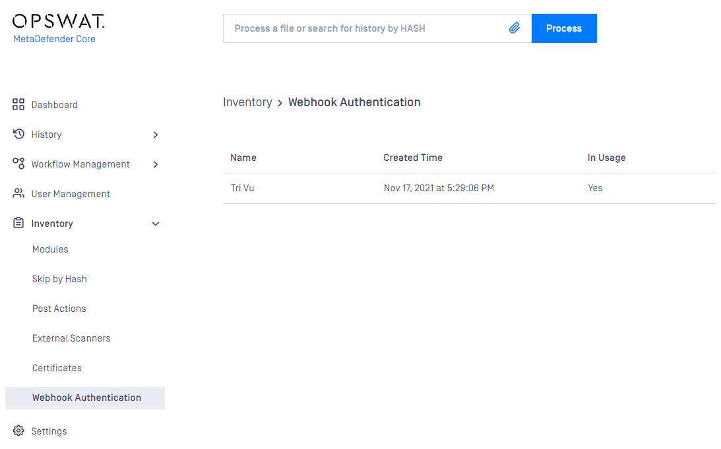The height and width of the screenshot is (449, 721).
Task: Click the Webhook Authentication breadcrumb title
Action: click(x=354, y=102)
